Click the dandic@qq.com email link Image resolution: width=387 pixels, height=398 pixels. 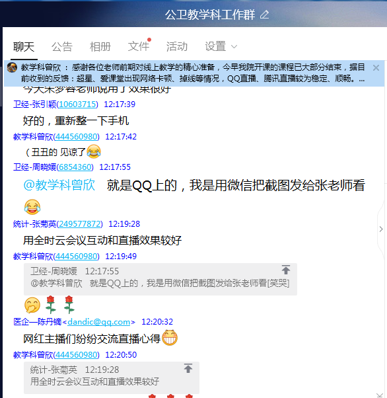pos(99,322)
